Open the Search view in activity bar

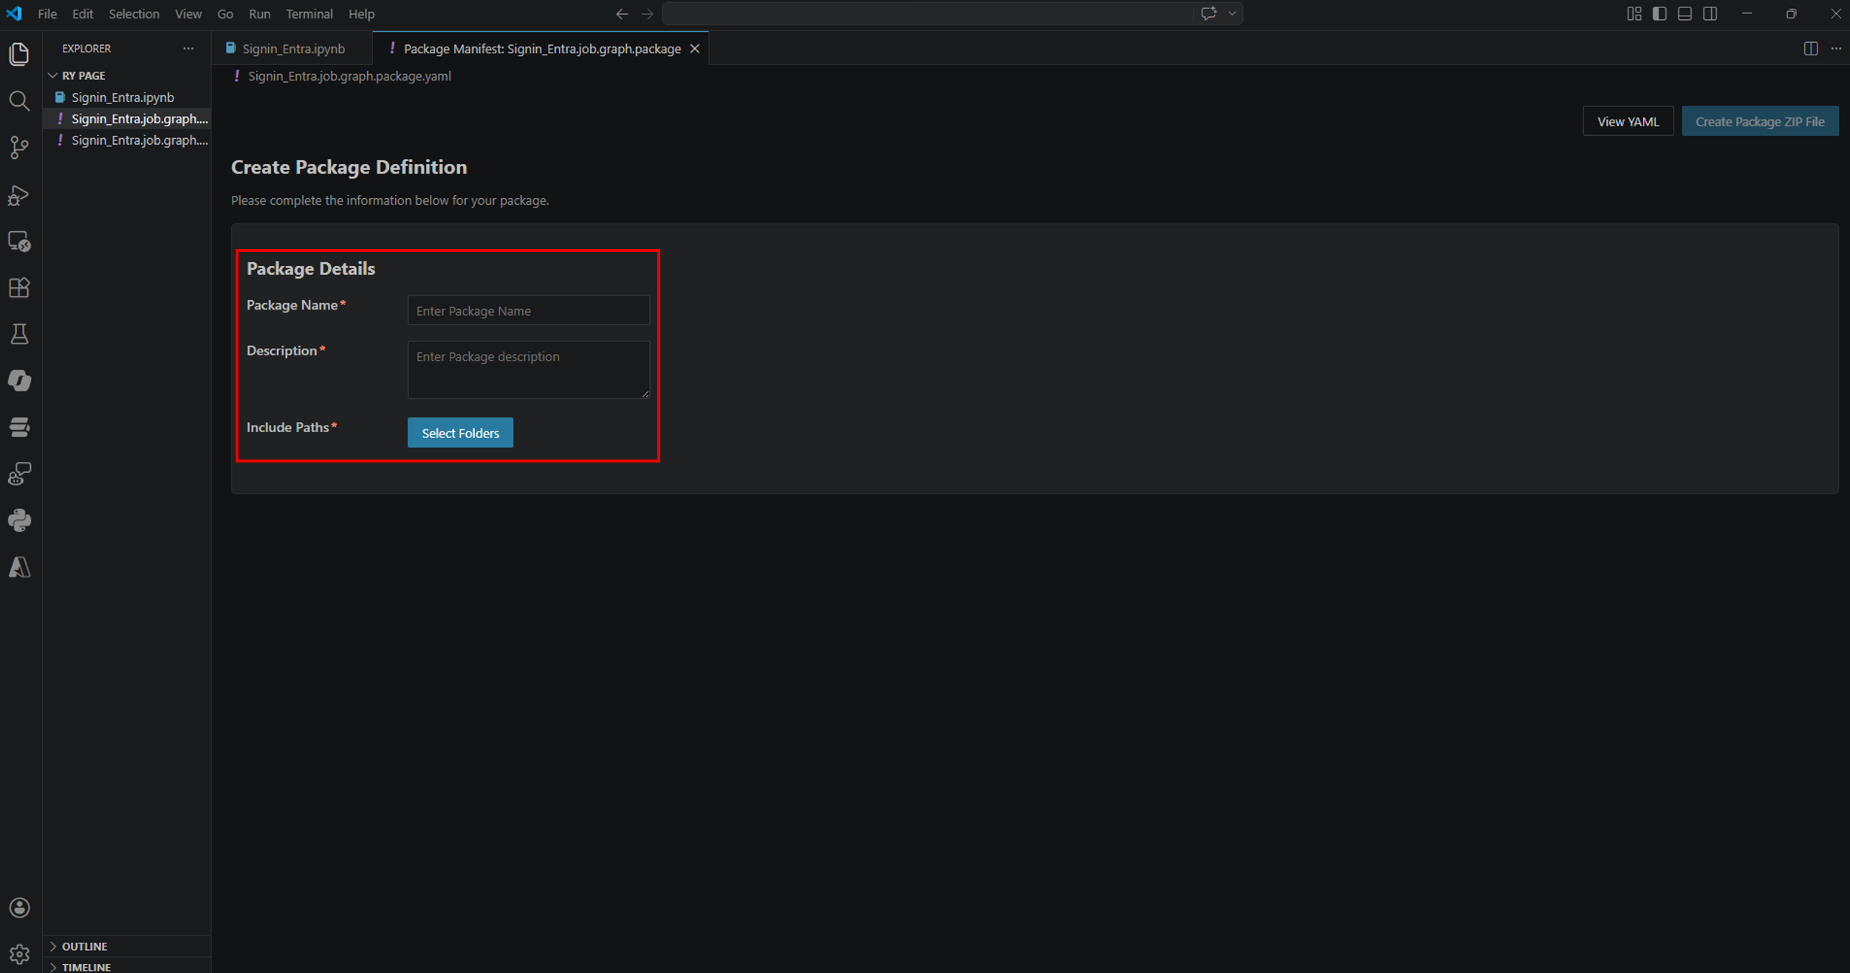click(x=19, y=100)
